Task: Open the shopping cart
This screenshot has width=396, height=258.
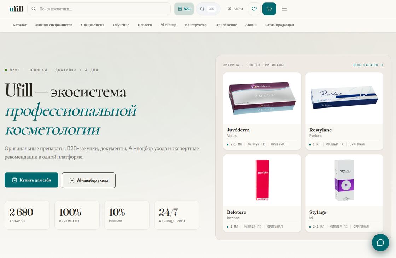Action: point(269,9)
